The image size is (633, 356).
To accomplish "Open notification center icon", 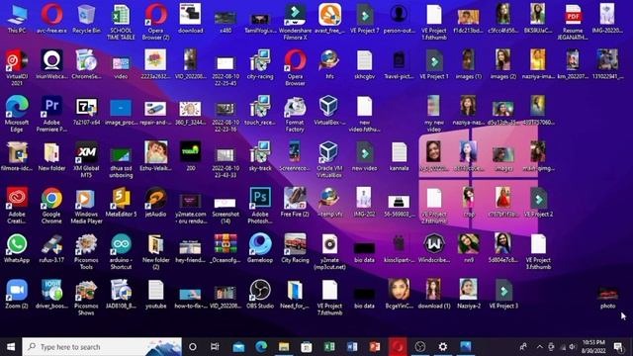I will pyautogui.click(x=618, y=347).
